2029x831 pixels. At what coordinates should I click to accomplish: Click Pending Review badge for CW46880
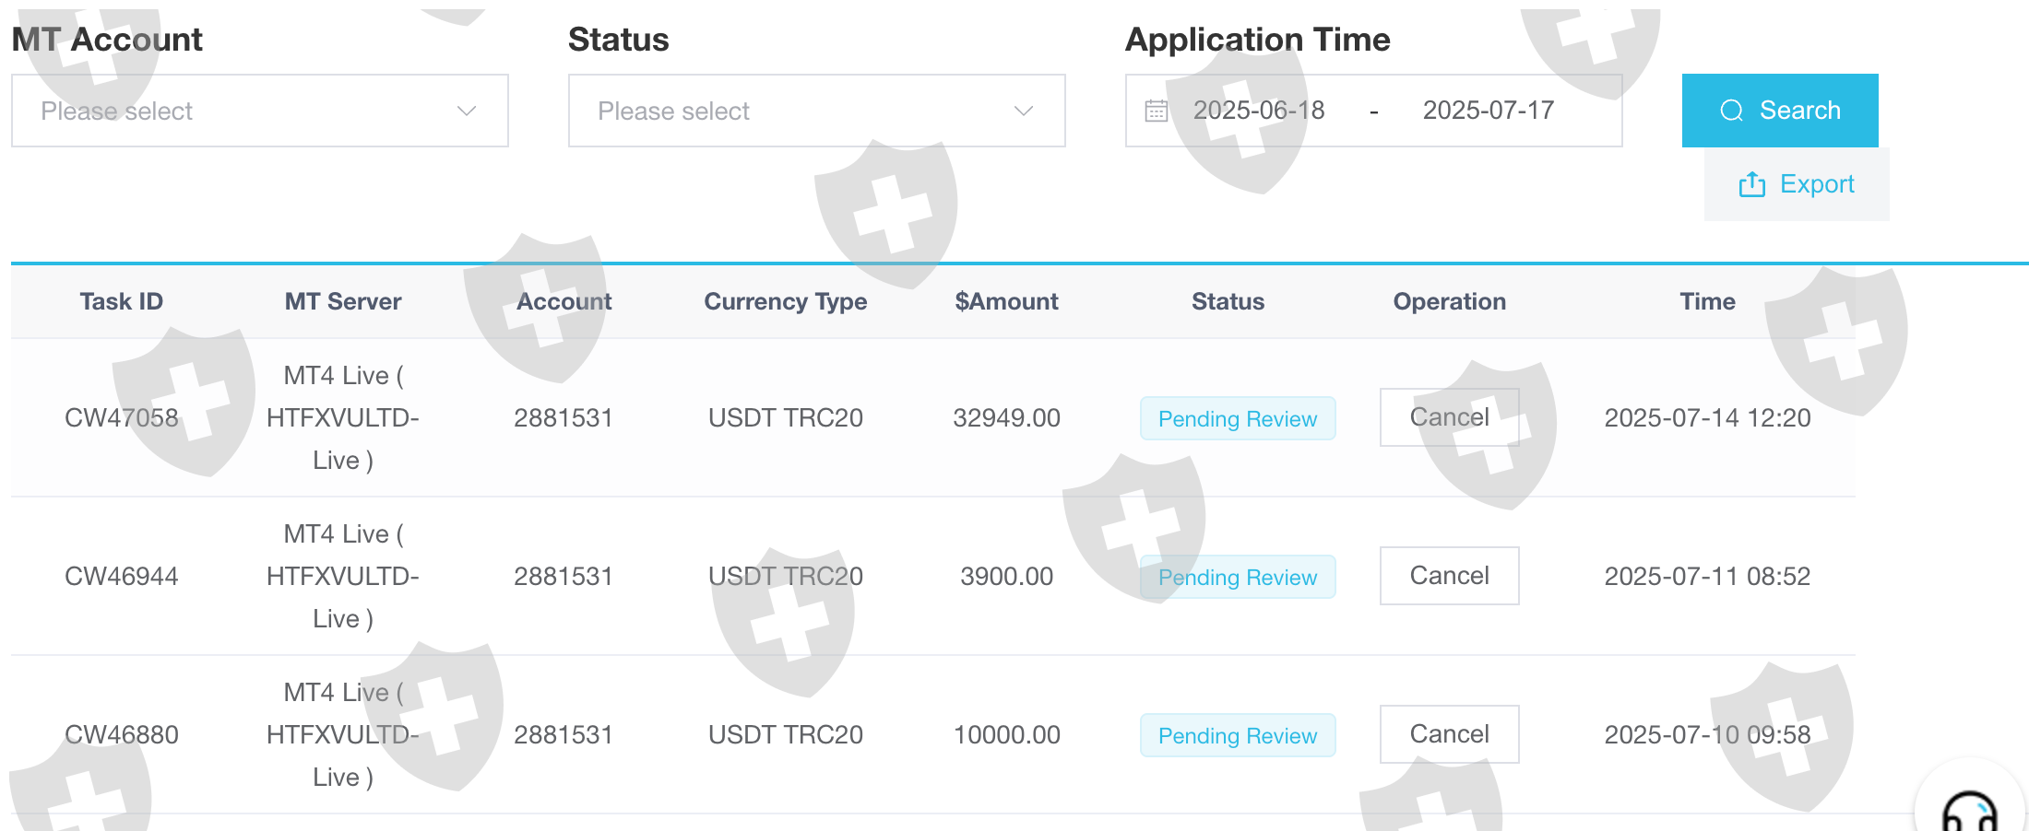1237,736
